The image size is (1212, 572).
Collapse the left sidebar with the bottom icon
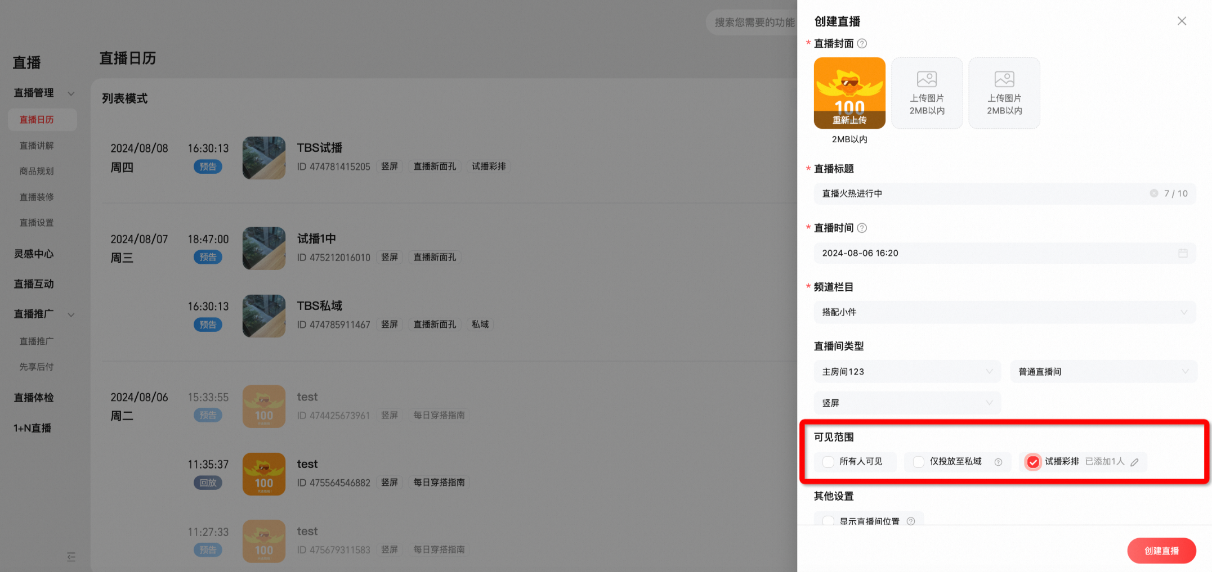coord(71,557)
